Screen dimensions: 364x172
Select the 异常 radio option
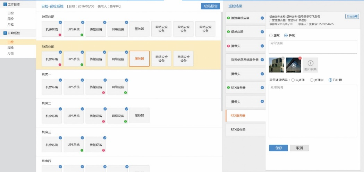click(286, 35)
